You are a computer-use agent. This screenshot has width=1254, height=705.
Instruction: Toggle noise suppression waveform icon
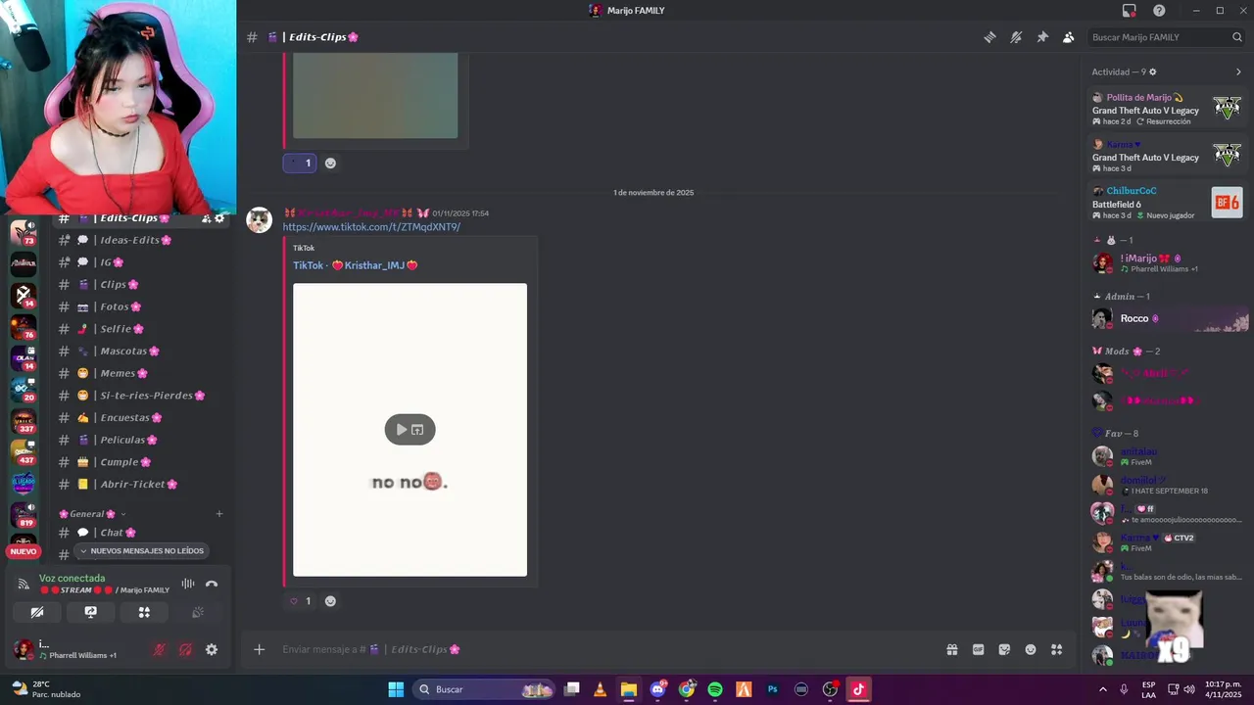(x=188, y=584)
